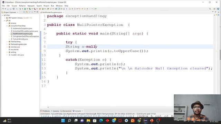
Task: Open the Source menu
Action: (15, 6)
